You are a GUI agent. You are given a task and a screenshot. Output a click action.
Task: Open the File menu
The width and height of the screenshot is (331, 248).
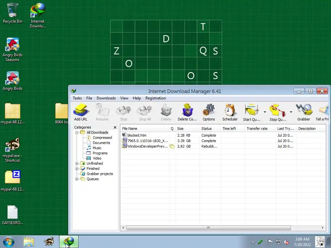click(x=89, y=98)
